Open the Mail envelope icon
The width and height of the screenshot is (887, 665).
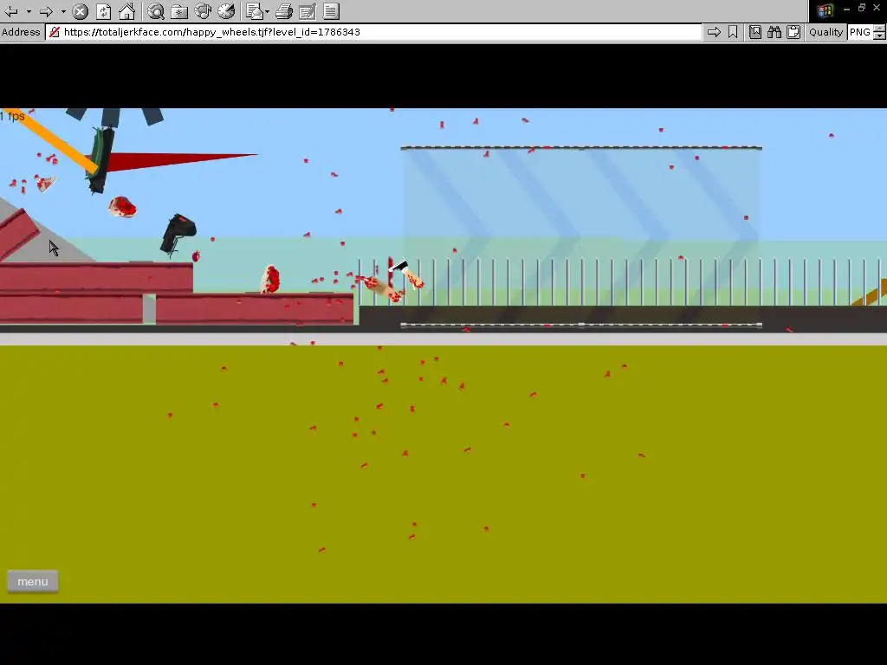pos(255,11)
